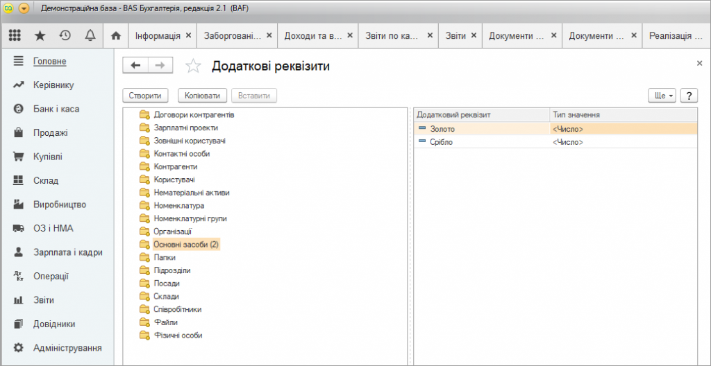Select the Контрагенти folder

pyautogui.click(x=176, y=166)
